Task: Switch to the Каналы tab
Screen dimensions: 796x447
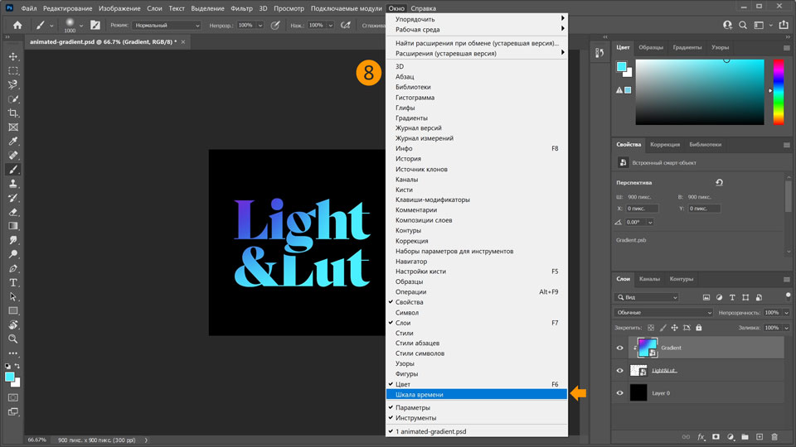Action: point(649,279)
